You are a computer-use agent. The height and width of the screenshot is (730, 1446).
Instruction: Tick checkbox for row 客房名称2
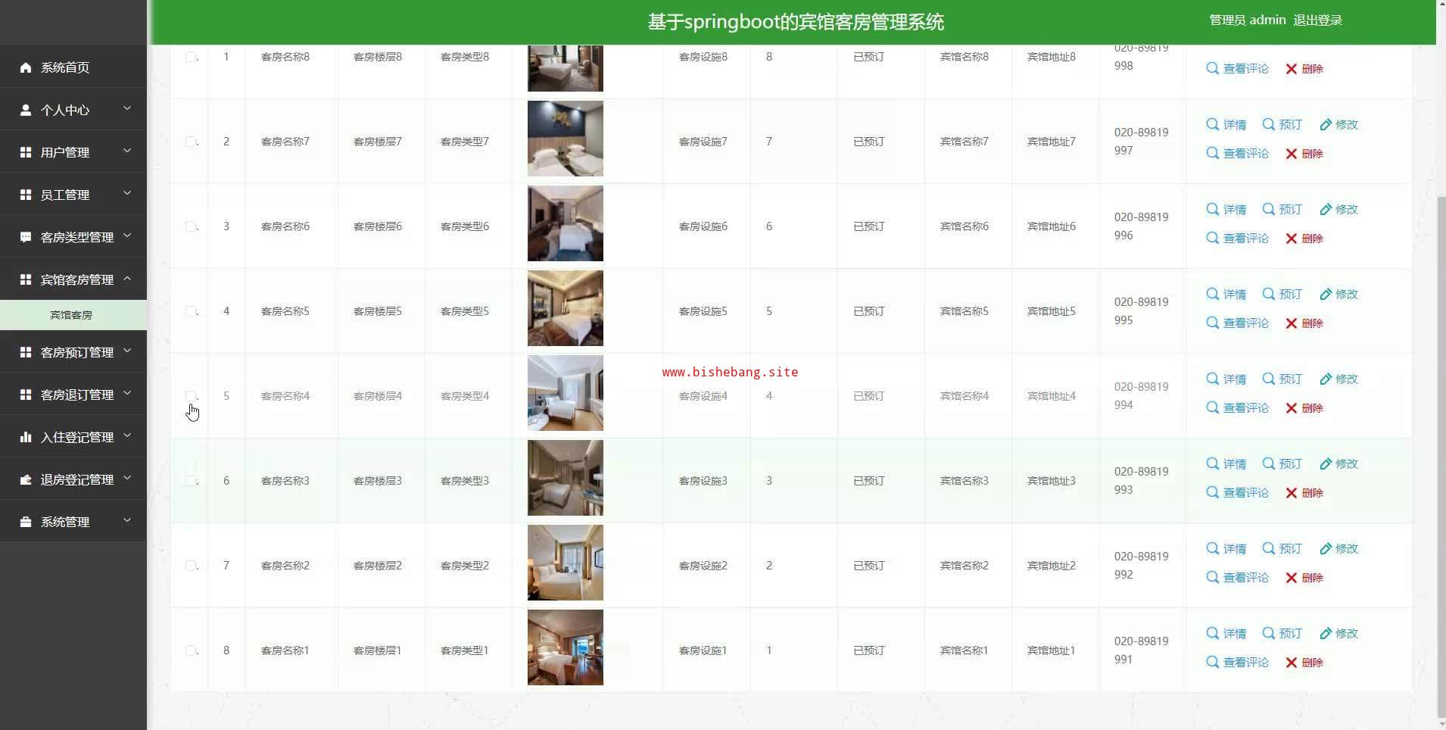tap(191, 566)
